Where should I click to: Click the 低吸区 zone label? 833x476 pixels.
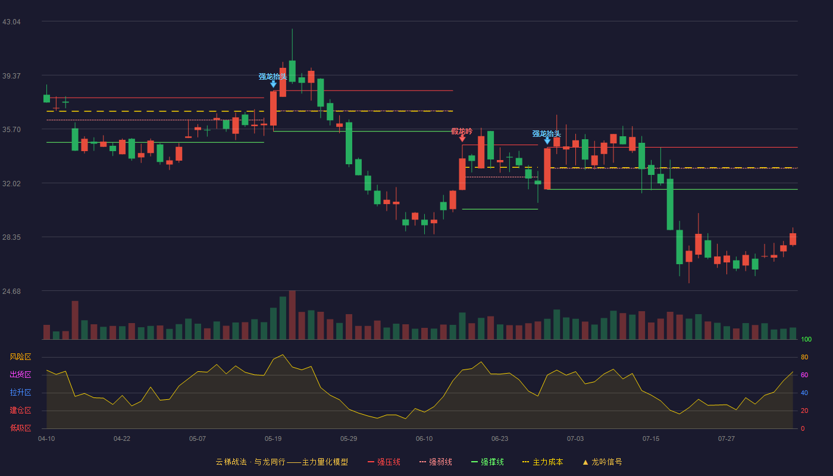20,428
